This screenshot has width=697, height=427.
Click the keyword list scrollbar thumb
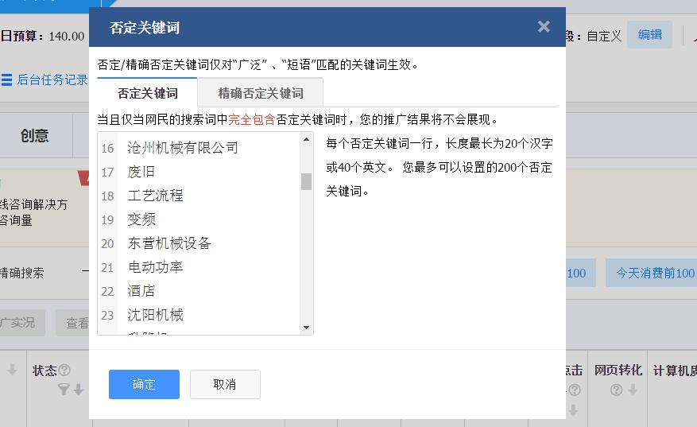[x=306, y=181]
